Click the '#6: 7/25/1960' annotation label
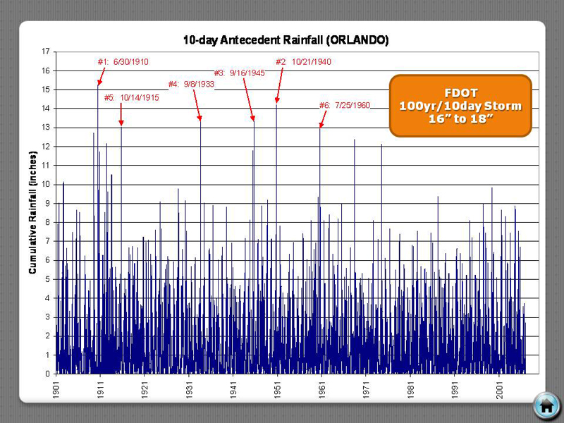Image resolution: width=564 pixels, height=423 pixels. 344,106
